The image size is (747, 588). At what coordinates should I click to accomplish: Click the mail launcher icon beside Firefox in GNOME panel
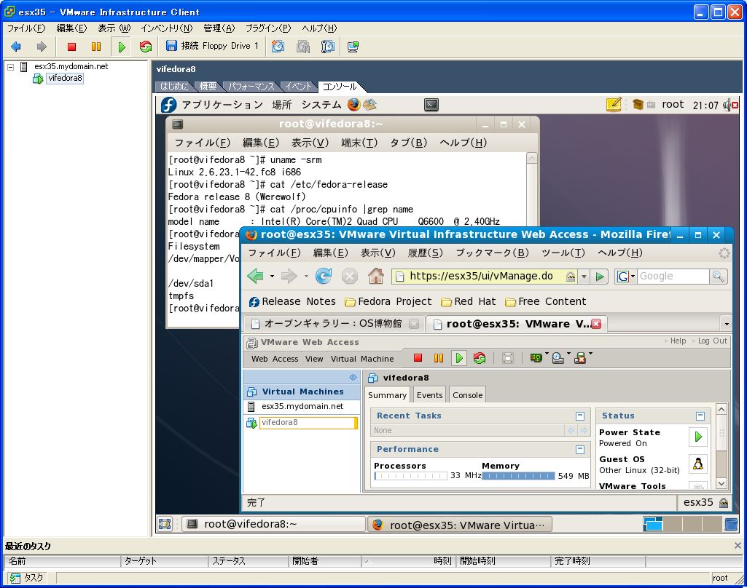point(369,105)
